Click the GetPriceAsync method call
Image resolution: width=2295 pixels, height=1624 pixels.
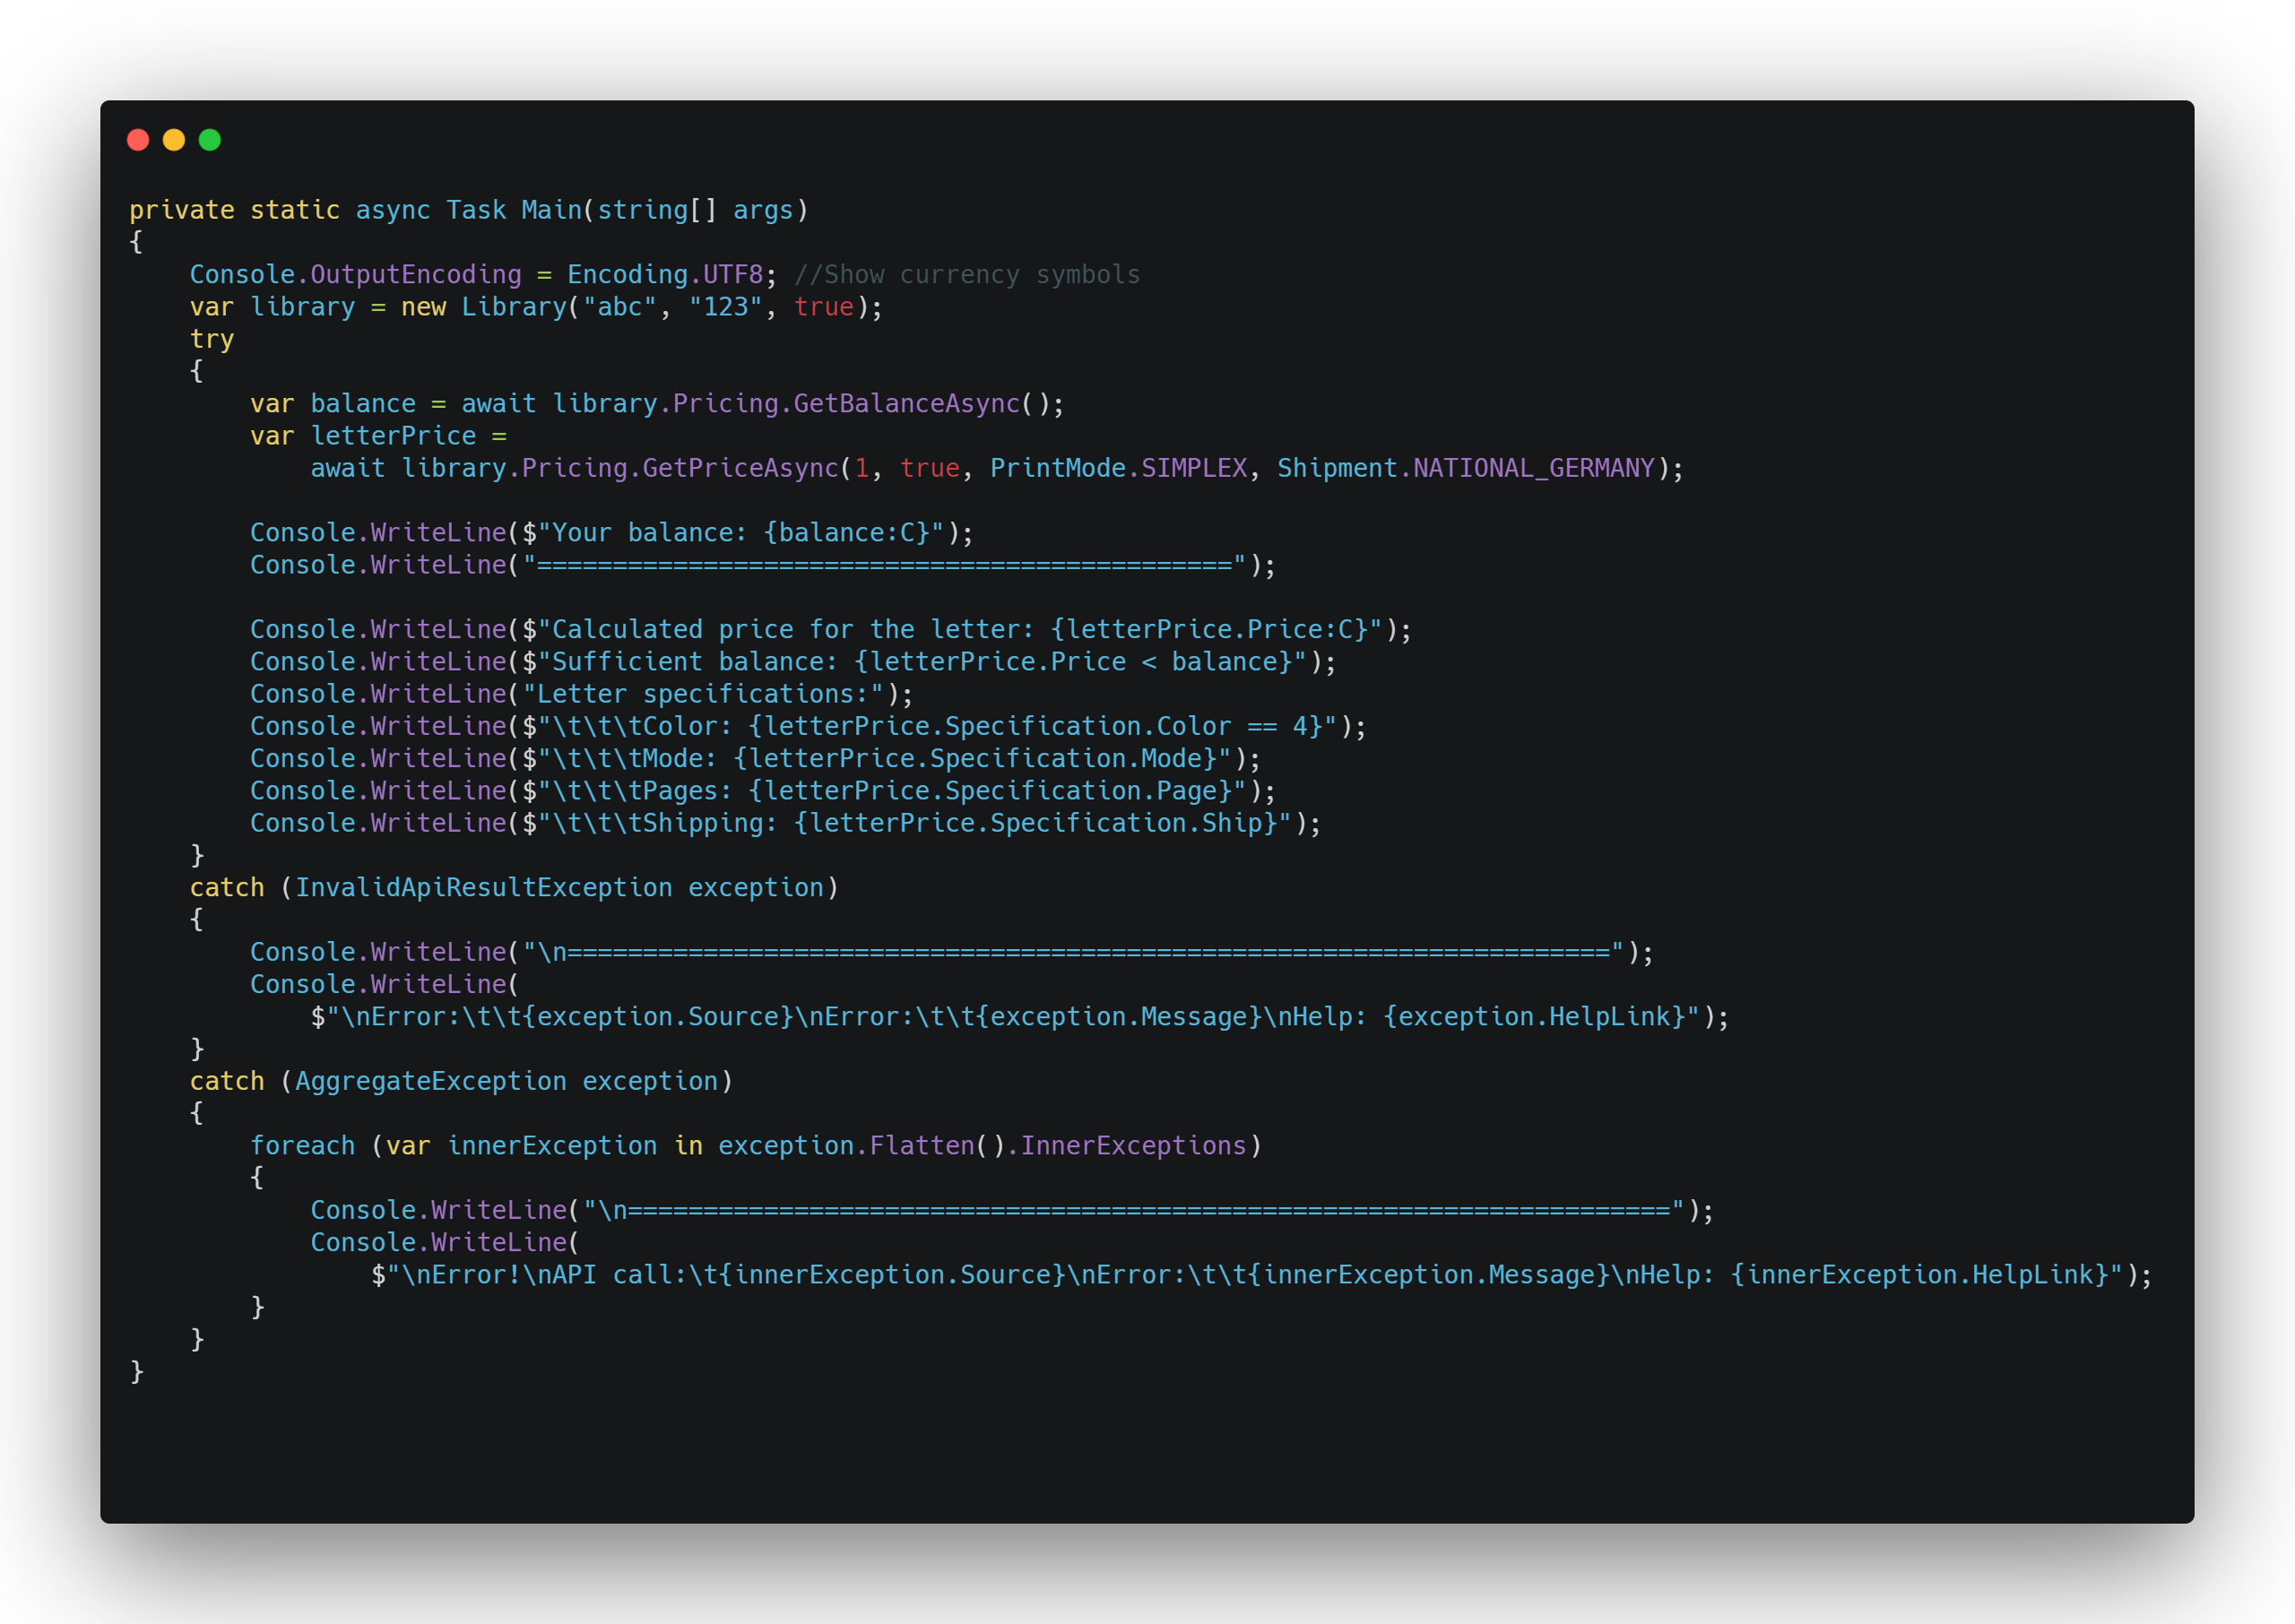[740, 468]
